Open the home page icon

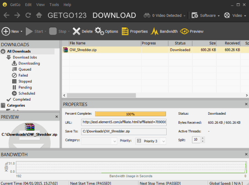click(x=39, y=15)
